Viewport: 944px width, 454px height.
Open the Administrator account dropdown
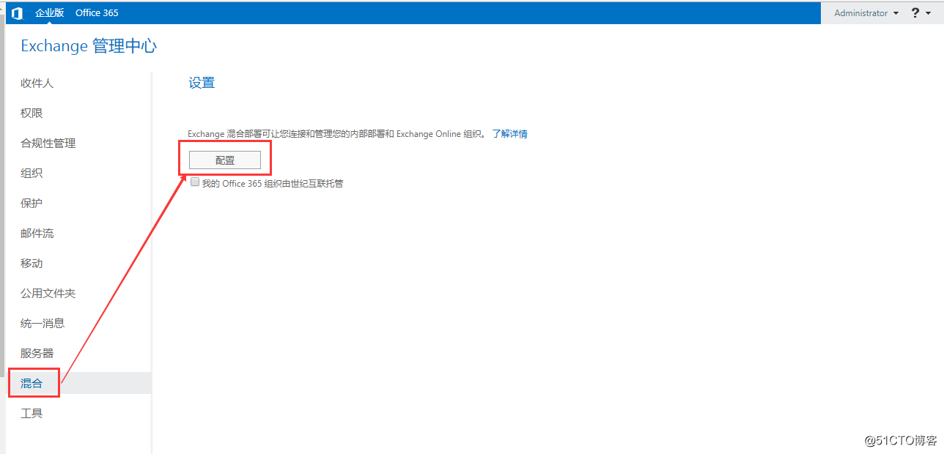pyautogui.click(x=866, y=13)
